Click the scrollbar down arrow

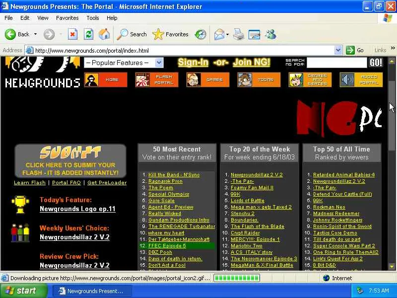pos(392,266)
